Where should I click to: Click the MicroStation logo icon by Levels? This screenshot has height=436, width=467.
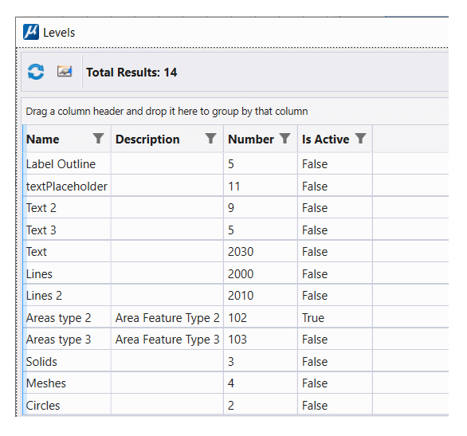pyautogui.click(x=31, y=32)
